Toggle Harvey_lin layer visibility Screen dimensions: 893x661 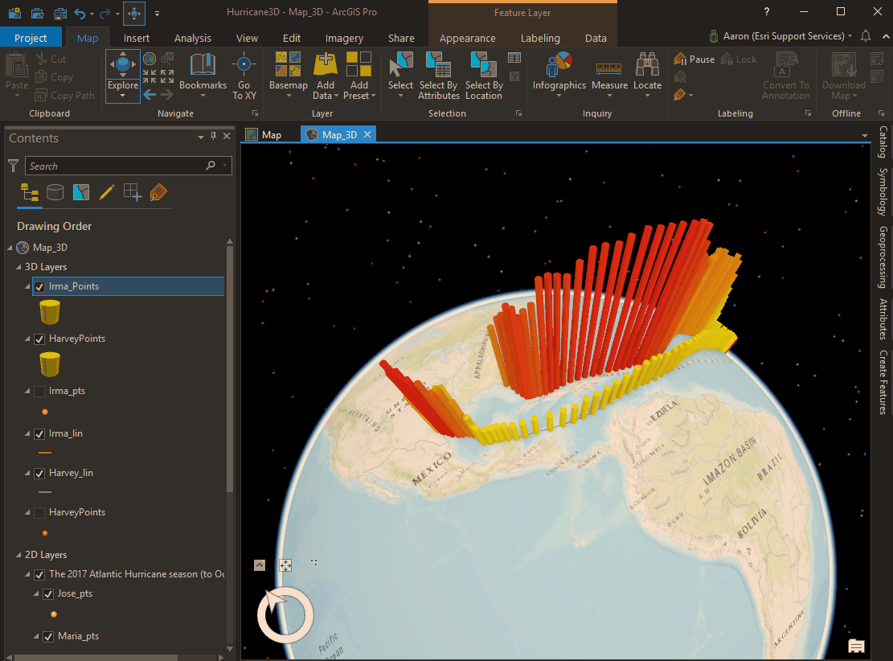39,474
